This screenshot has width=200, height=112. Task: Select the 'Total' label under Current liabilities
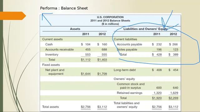pos(123,54)
